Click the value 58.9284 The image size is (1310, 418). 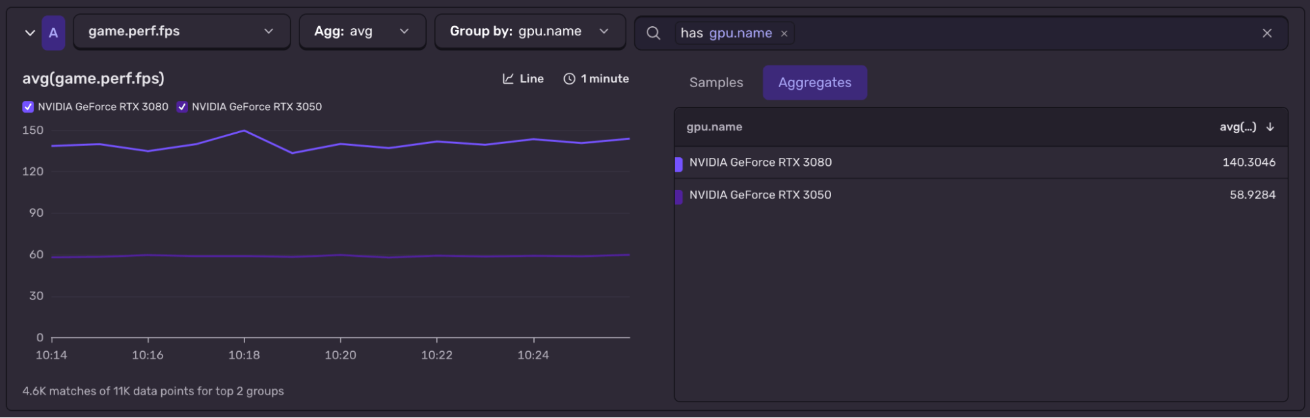coord(1252,195)
